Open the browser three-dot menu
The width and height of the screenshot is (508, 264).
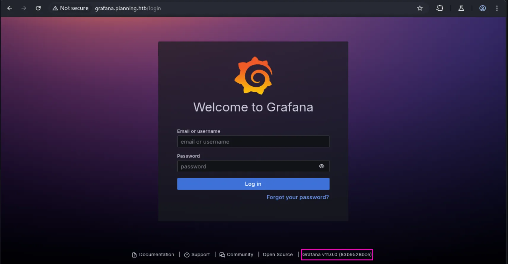pos(497,8)
